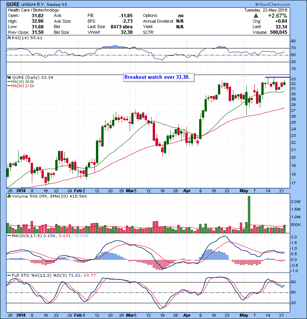Viewport: 307px width, 319px height.
Task: Click the Ask Size label
Action: 63,21
